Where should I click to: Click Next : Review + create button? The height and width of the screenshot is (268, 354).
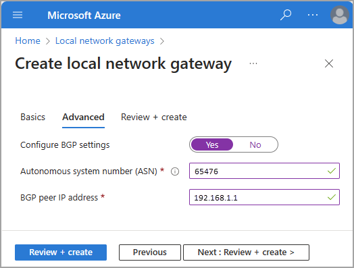[246, 252]
